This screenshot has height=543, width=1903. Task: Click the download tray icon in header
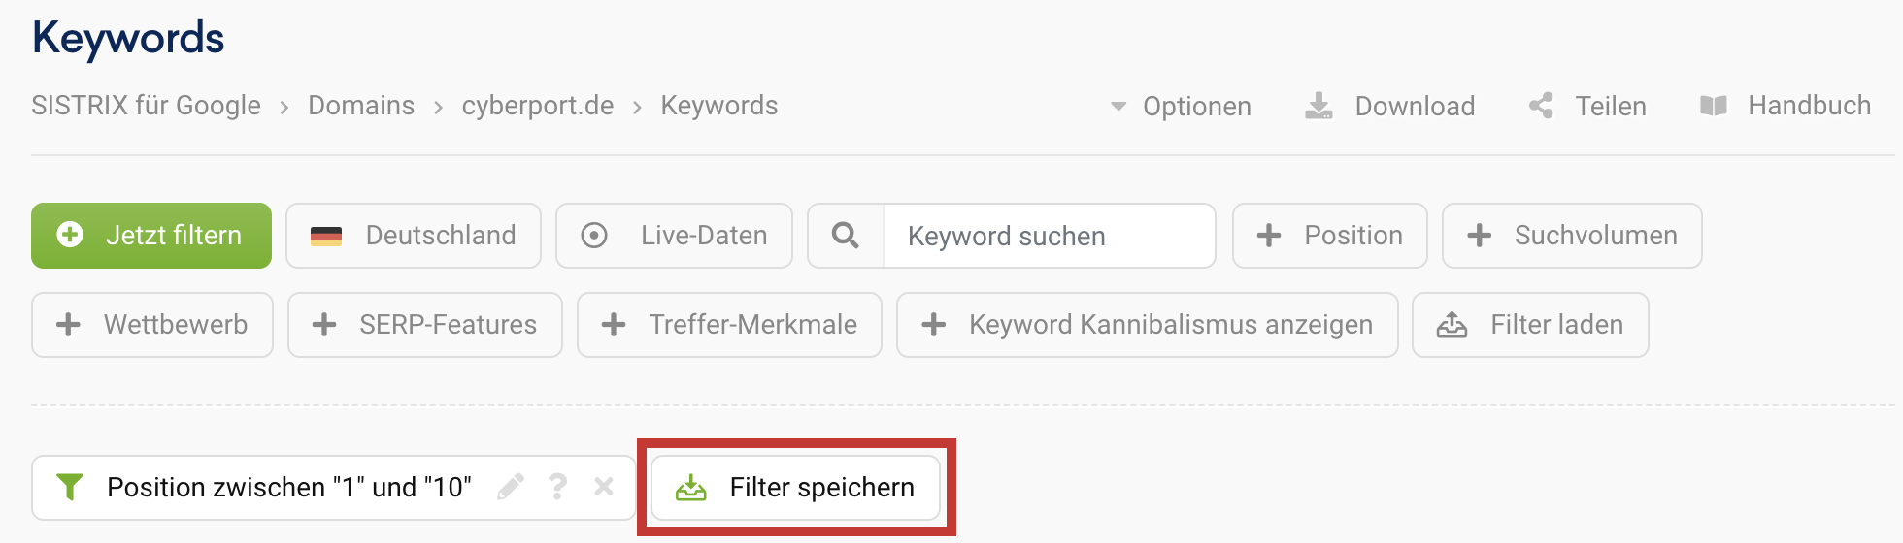1319,106
